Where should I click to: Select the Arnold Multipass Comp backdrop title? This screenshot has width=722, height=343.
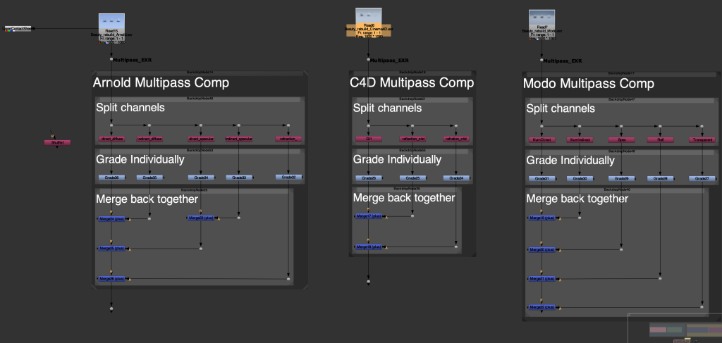coord(161,83)
